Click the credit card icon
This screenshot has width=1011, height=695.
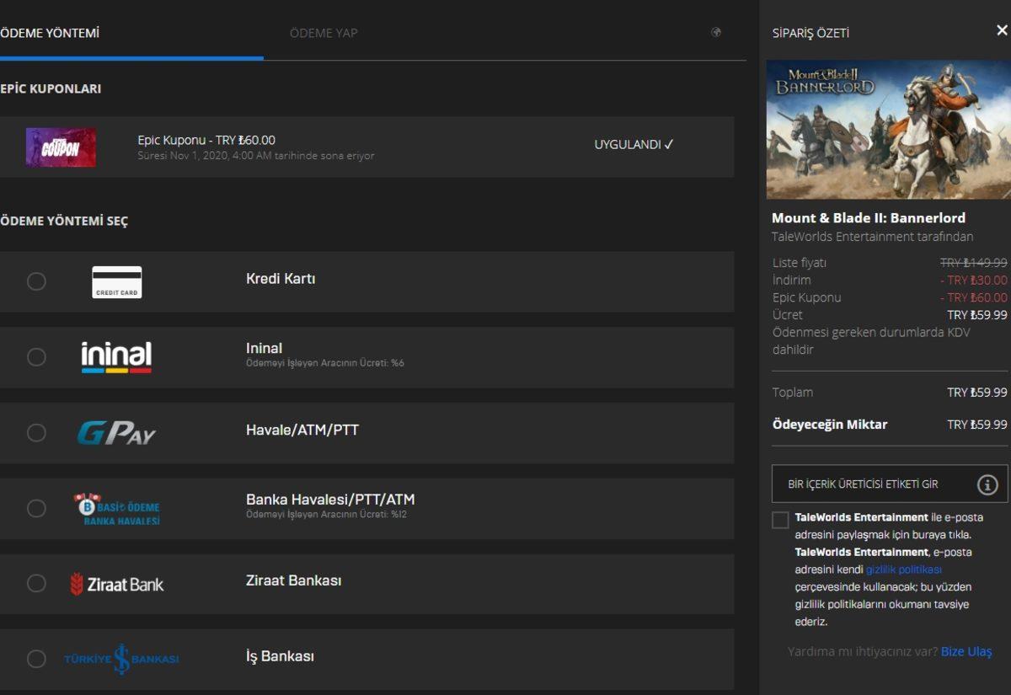116,281
